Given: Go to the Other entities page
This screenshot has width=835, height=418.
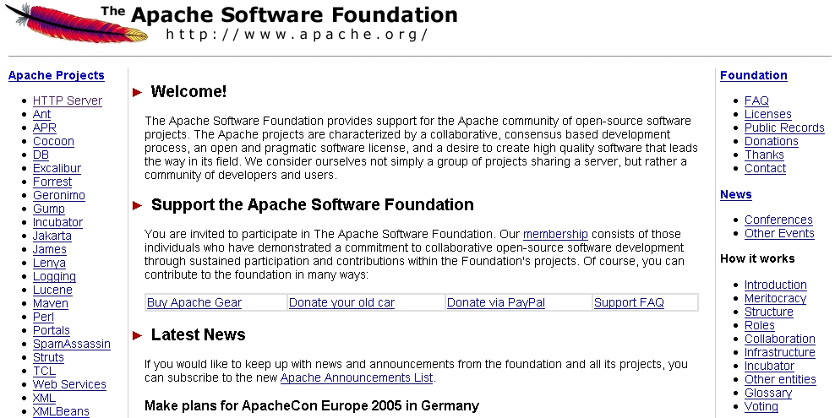Looking at the screenshot, I should 780,380.
